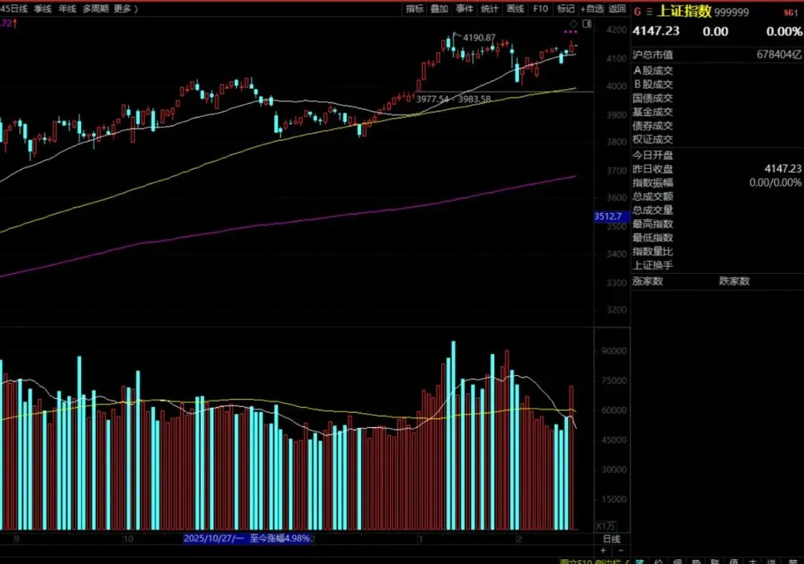Expand the 更多 more periods dropdown
The height and width of the screenshot is (564, 804).
(126, 9)
